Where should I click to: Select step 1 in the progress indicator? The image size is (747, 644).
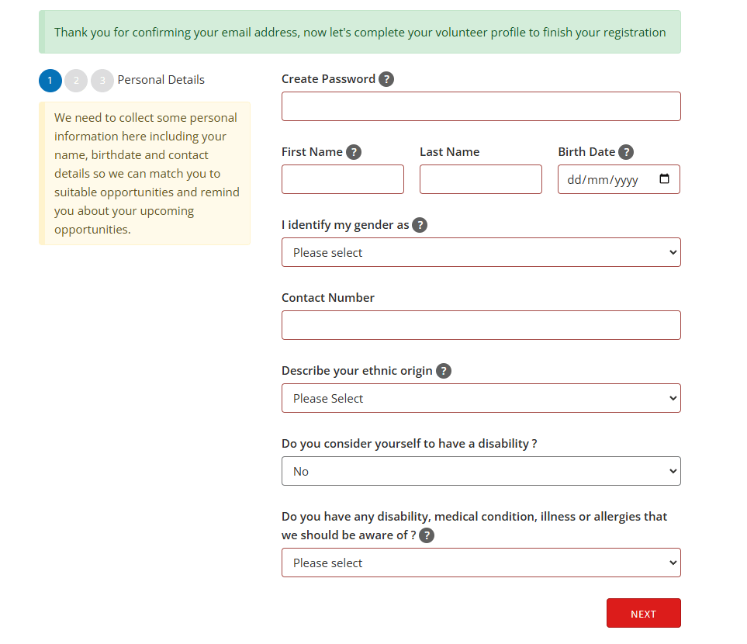(x=50, y=80)
